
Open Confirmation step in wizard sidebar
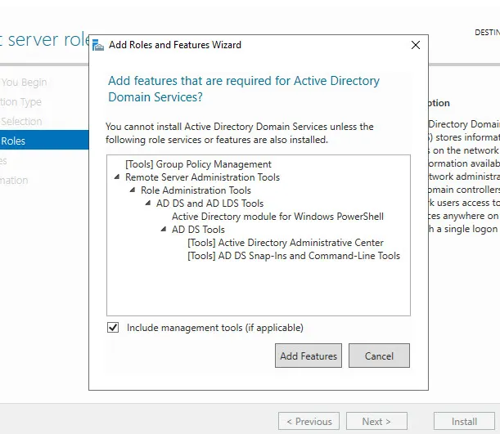pyautogui.click(x=14, y=181)
